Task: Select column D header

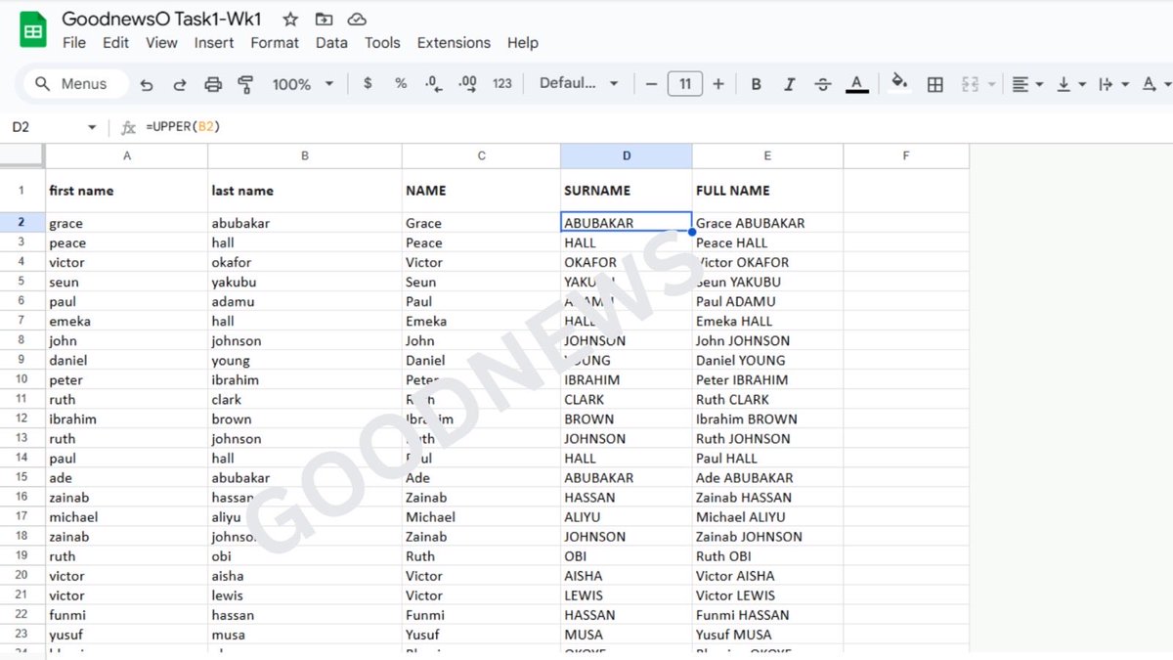Action: point(627,155)
